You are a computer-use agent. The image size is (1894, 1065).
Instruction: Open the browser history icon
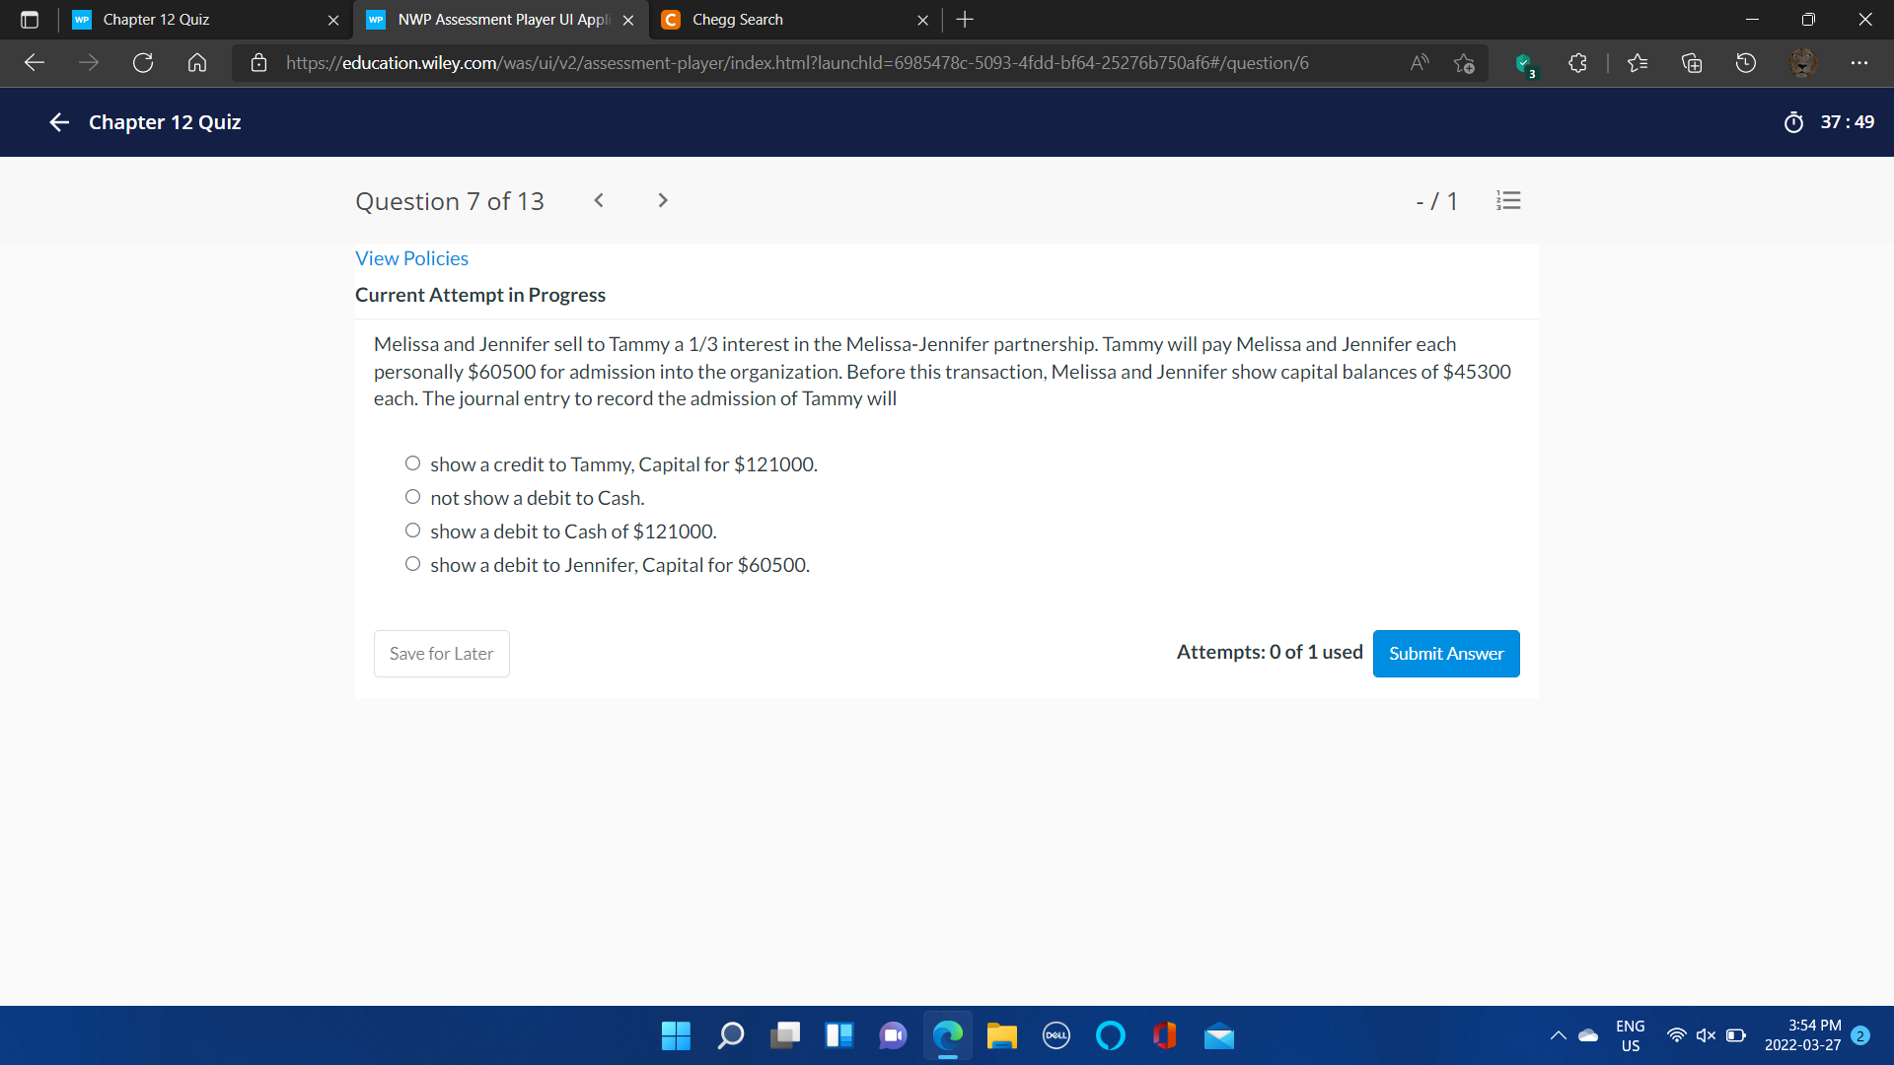pos(1745,63)
